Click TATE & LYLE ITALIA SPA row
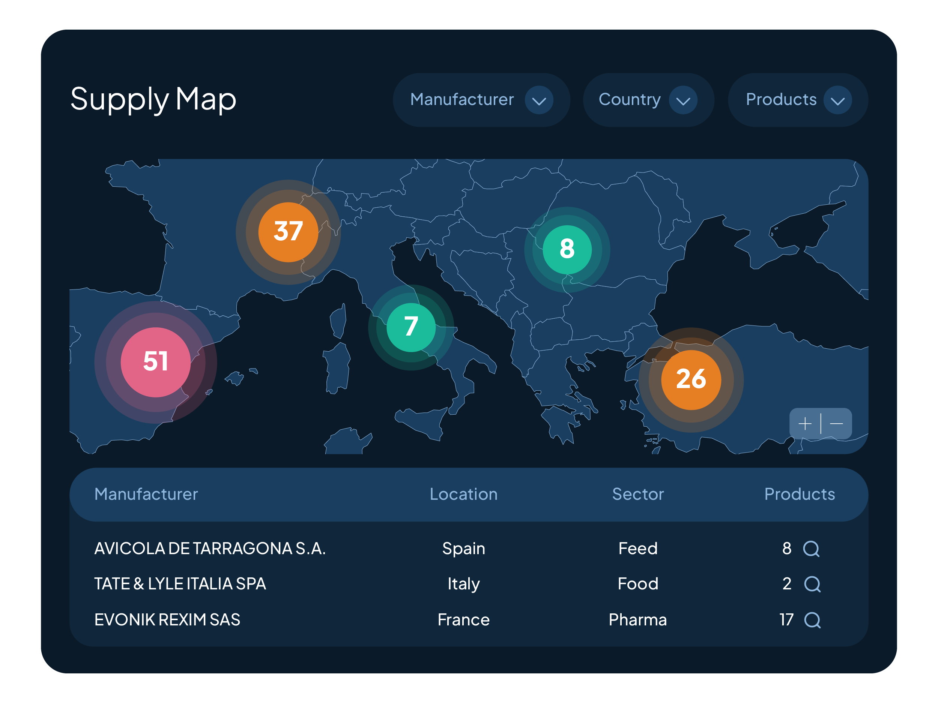 [180, 583]
